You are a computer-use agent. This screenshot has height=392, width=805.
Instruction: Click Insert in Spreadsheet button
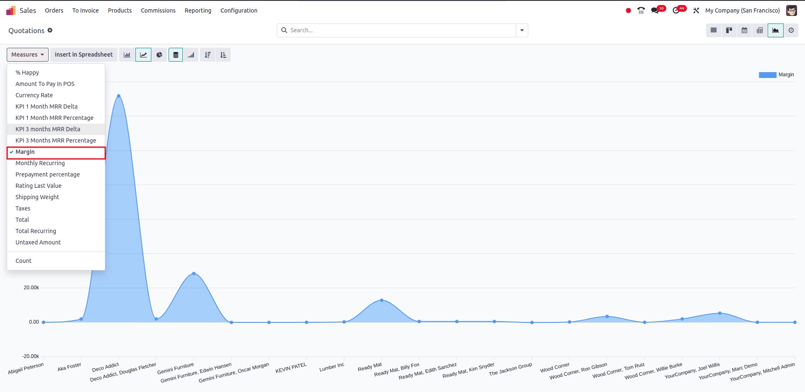point(84,55)
